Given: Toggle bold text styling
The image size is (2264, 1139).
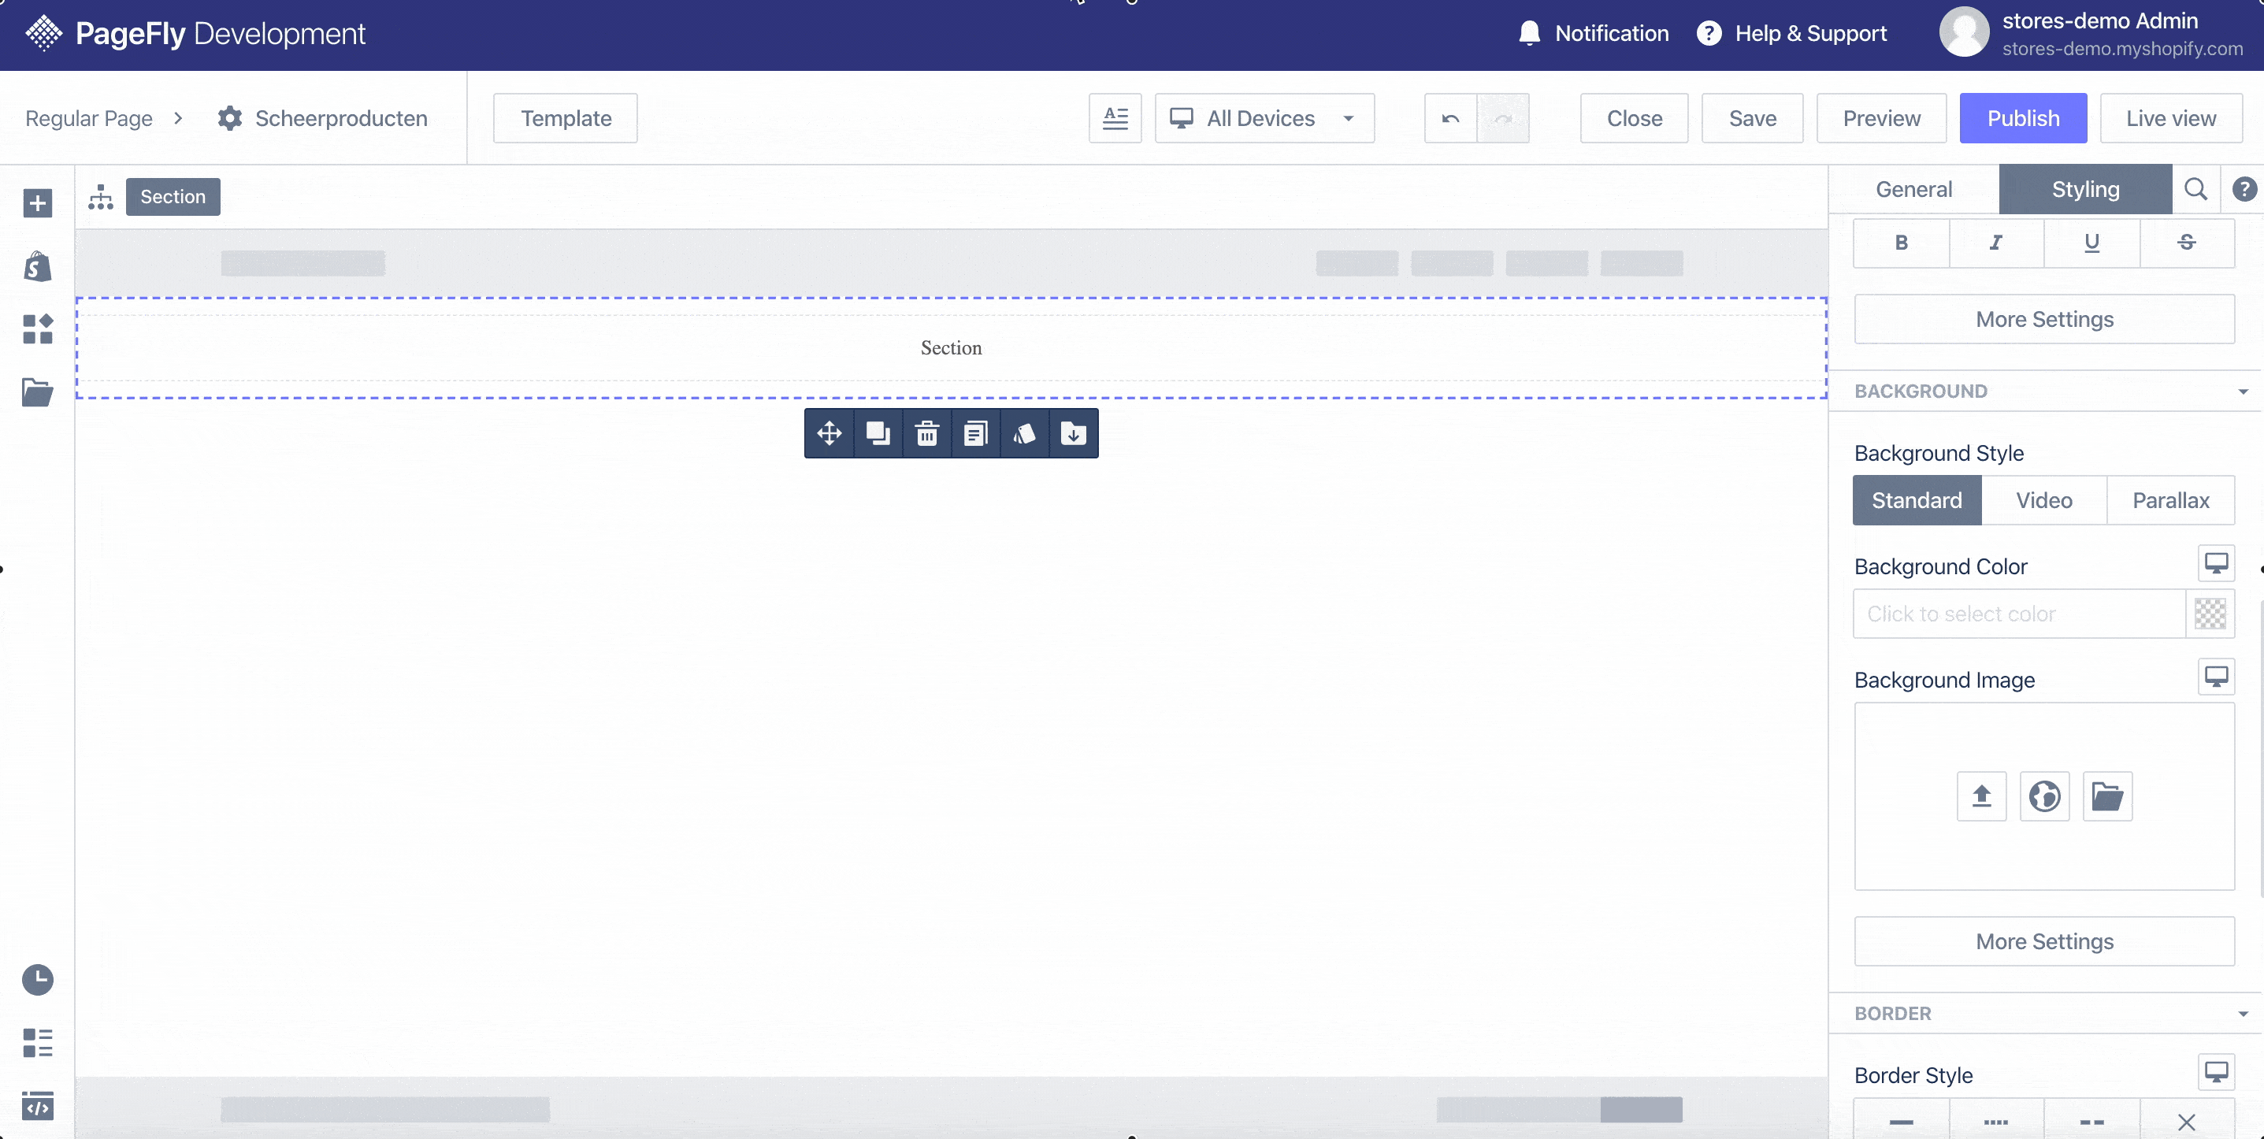Looking at the screenshot, I should (1901, 243).
